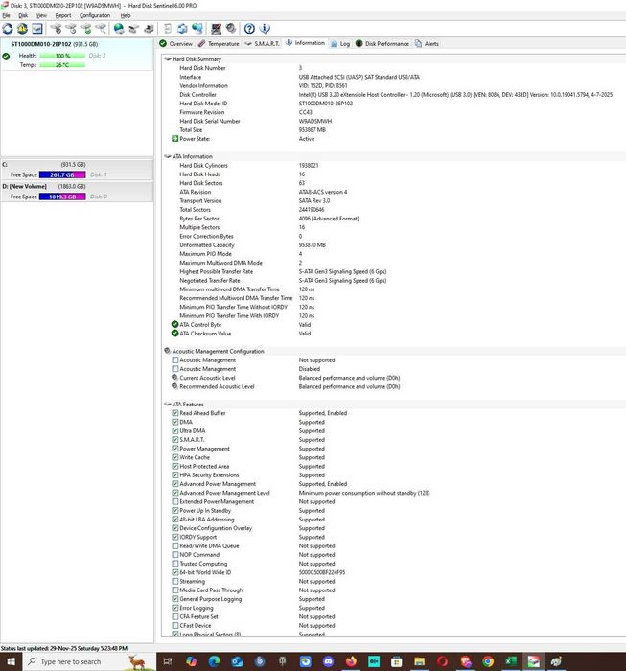Screen dimensions: 626x671
Task: Open Excel from the taskbar
Action: coord(510,661)
